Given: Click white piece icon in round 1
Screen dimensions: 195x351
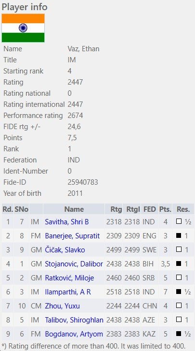Looking at the screenshot, I should coord(179,221).
